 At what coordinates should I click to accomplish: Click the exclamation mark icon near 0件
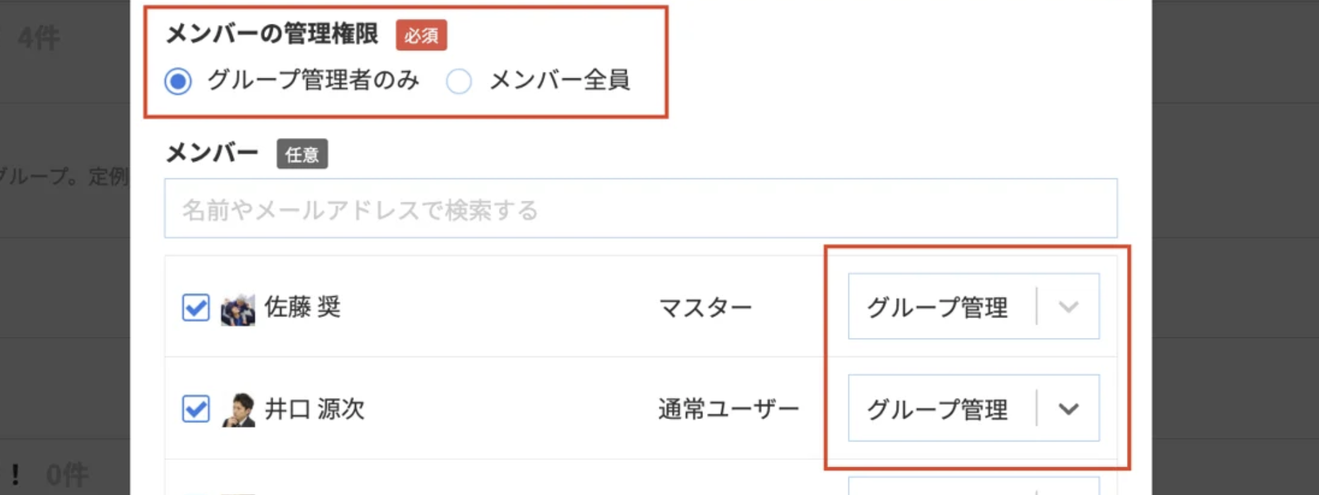click(x=15, y=475)
